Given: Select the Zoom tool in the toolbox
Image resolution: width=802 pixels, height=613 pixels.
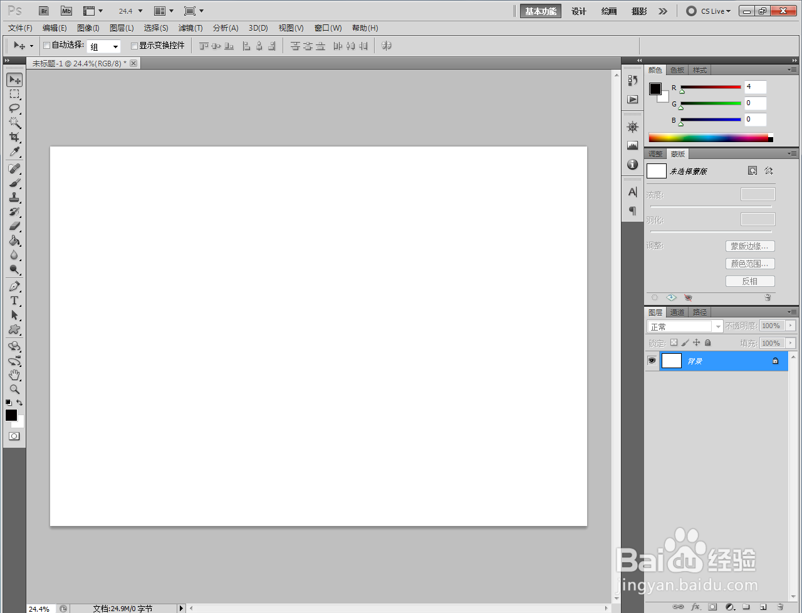Looking at the screenshot, I should (14, 389).
